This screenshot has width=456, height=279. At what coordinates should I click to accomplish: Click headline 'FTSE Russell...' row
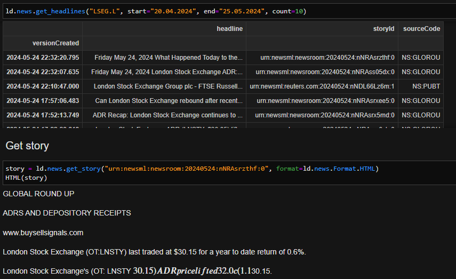168,86
